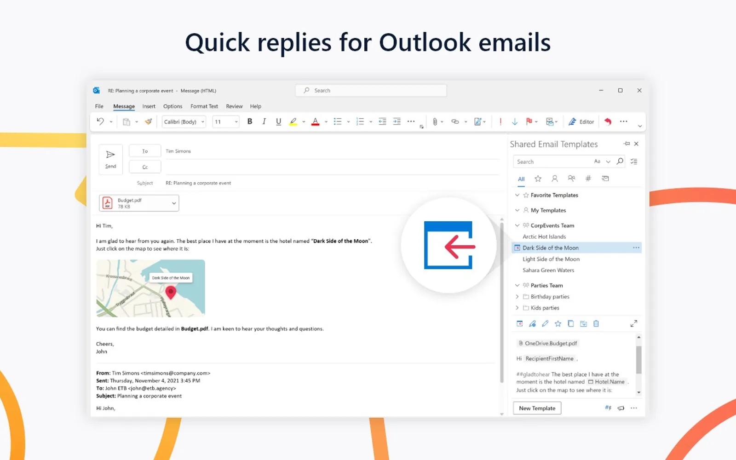Toggle Italic formatting
The width and height of the screenshot is (736, 460).
[x=264, y=121]
